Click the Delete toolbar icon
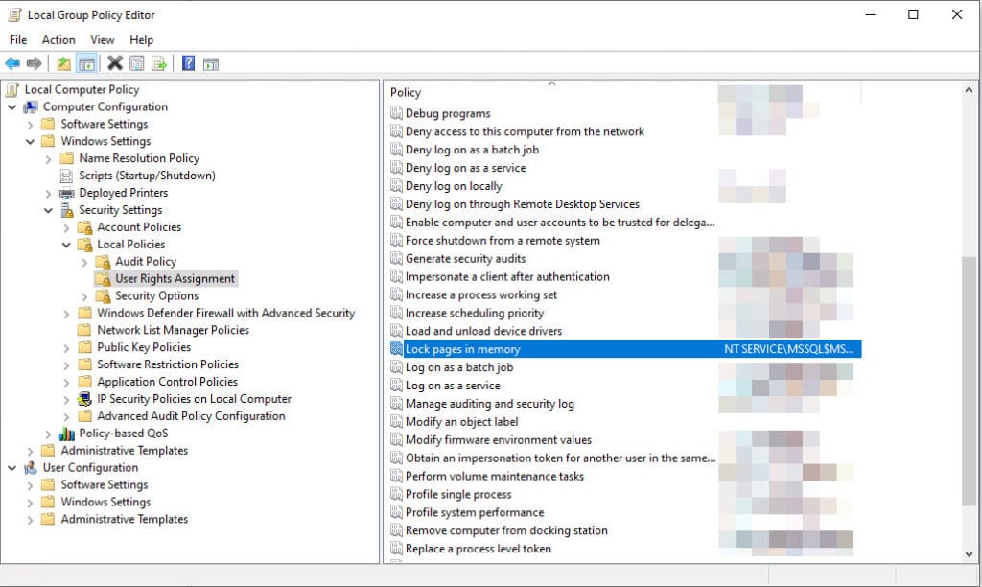This screenshot has width=982, height=587. (115, 63)
